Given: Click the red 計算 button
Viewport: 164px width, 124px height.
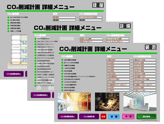Looking at the screenshot, I should tap(104, 116).
